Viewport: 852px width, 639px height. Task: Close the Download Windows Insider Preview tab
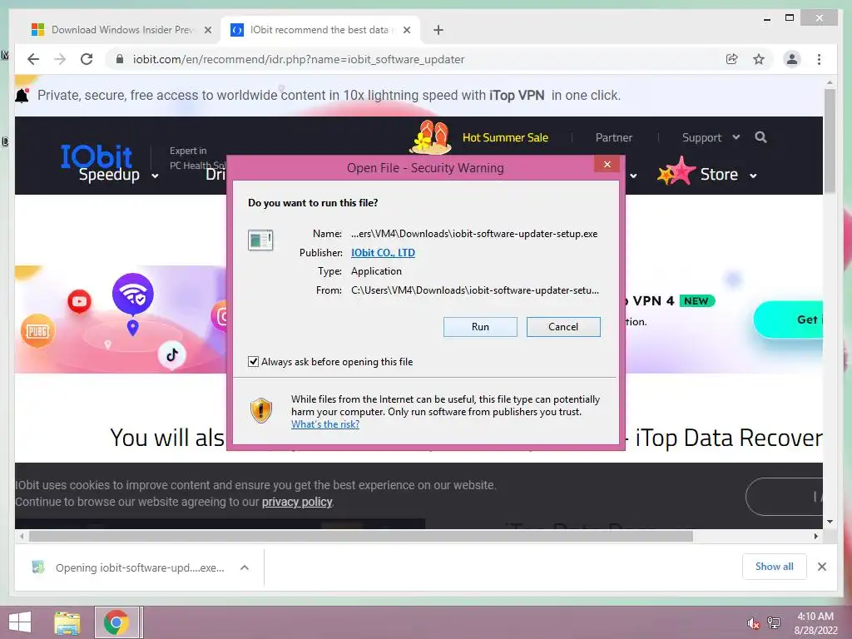207,30
